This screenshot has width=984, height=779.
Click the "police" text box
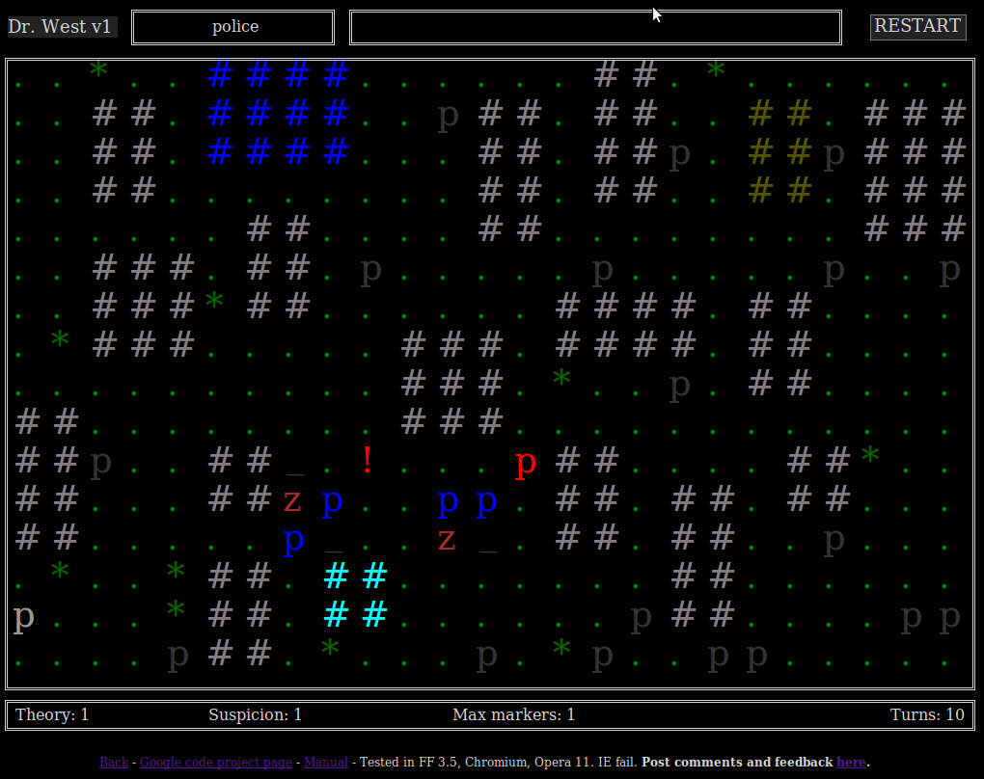[233, 27]
